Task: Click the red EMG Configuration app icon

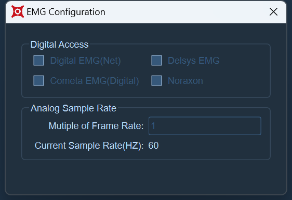Action: pos(18,11)
